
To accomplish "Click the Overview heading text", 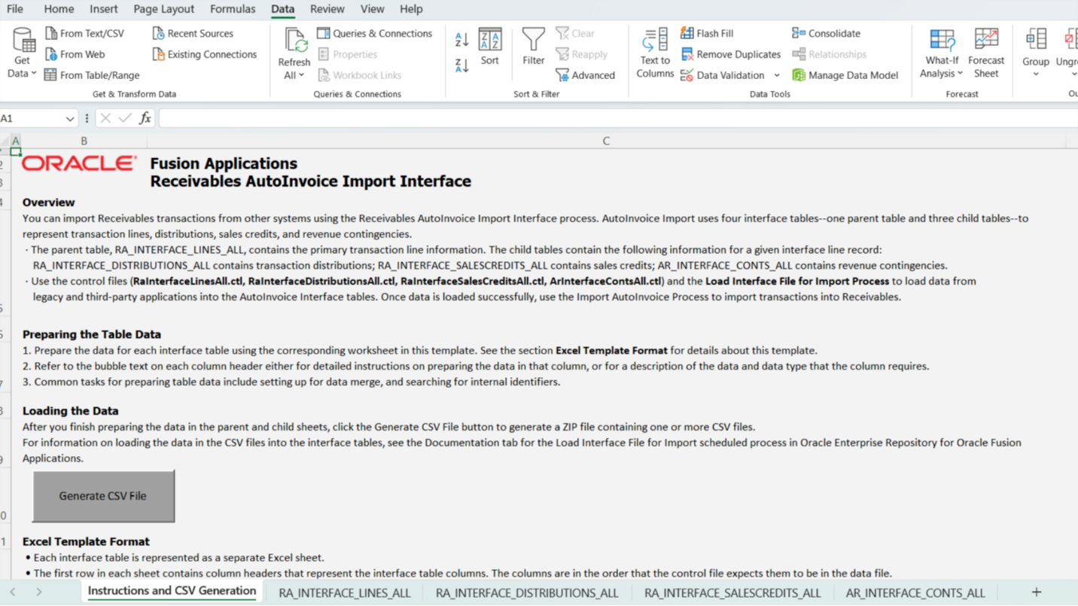I will 48,203.
